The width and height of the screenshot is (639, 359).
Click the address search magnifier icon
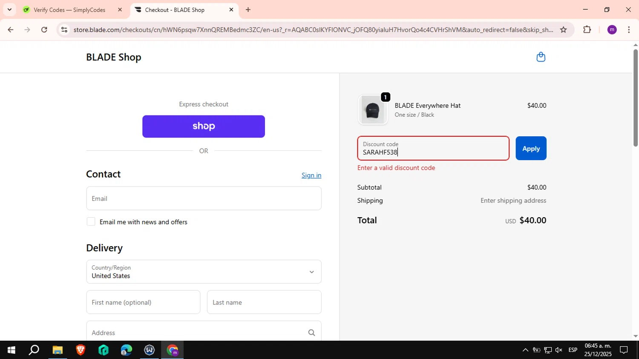311,333
